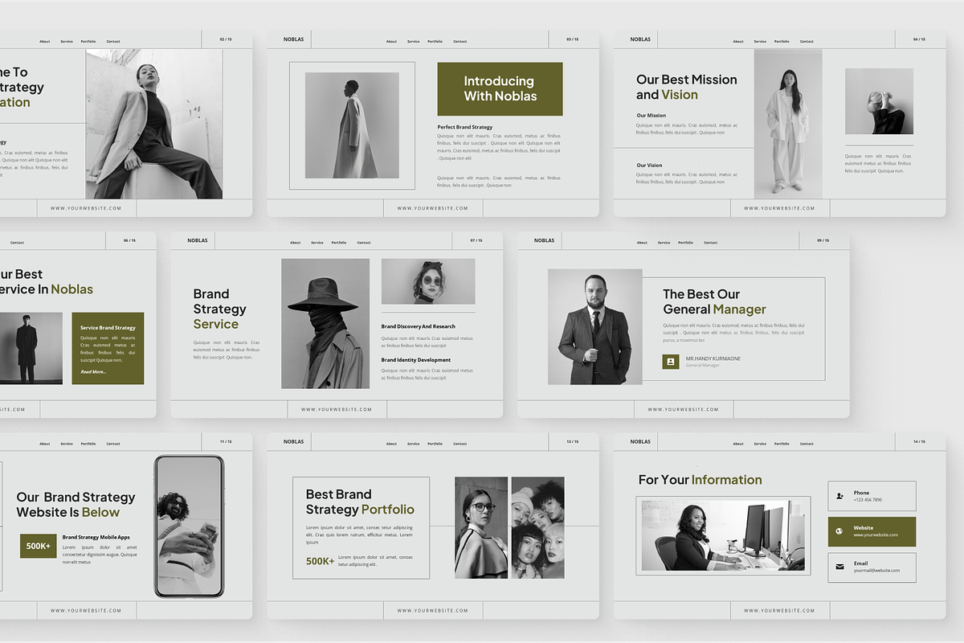The image size is (964, 643).
Task: Select the phone mockup on slide 11
Action: tap(190, 526)
